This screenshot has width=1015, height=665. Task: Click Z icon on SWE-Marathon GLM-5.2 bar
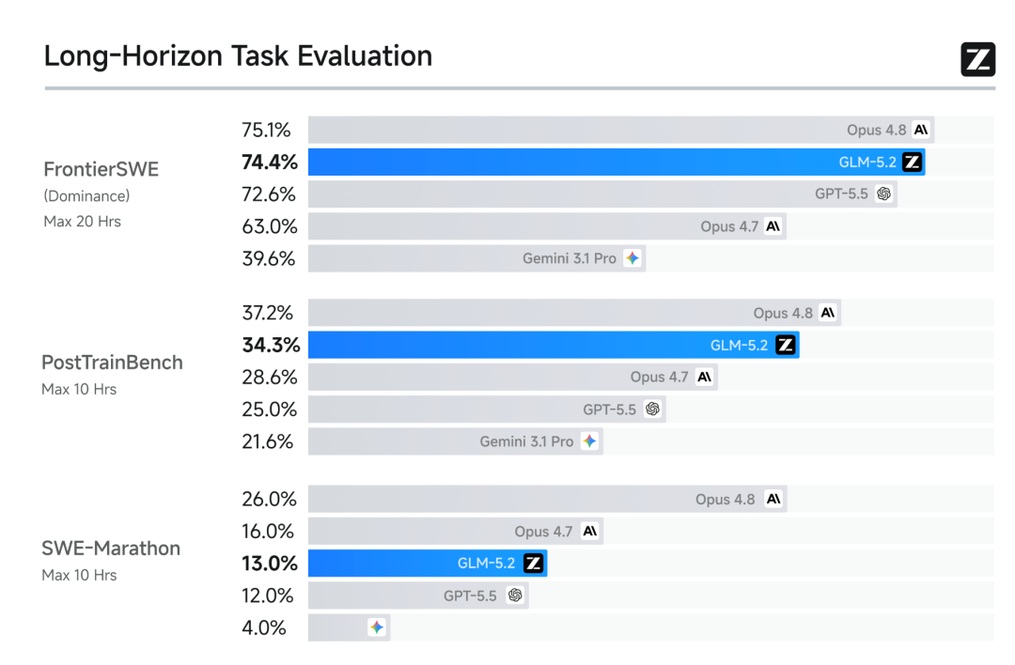534,563
